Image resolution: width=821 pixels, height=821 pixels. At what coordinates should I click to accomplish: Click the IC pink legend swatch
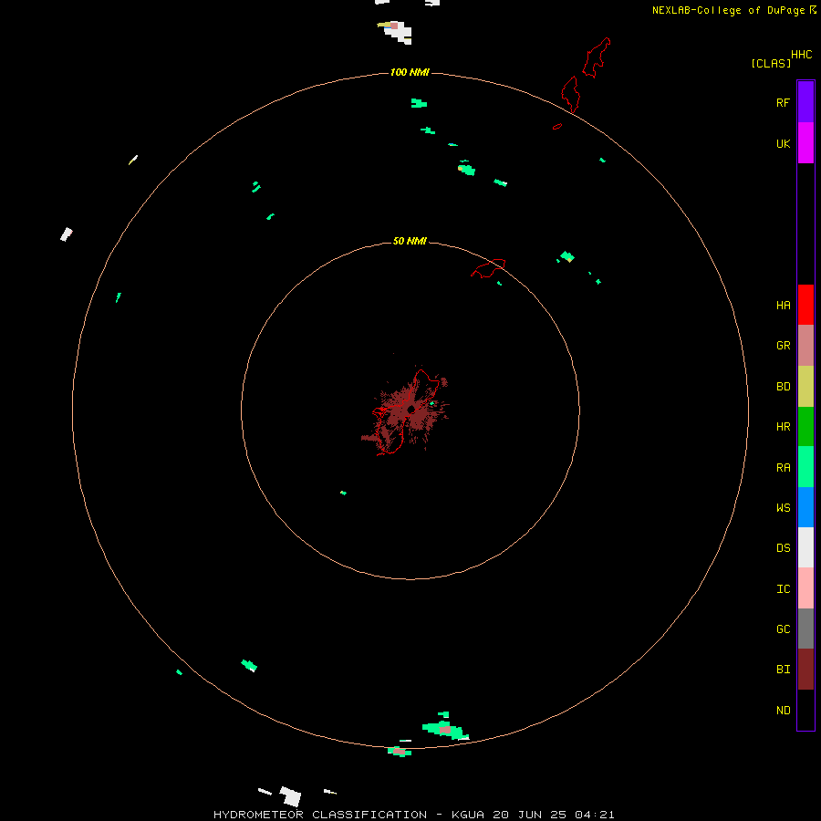point(805,588)
